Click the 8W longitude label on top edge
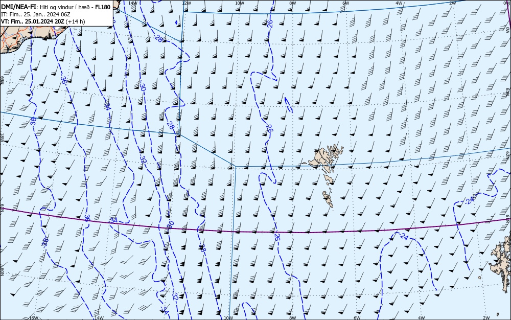The width and height of the screenshot is (511, 320). 293,3
